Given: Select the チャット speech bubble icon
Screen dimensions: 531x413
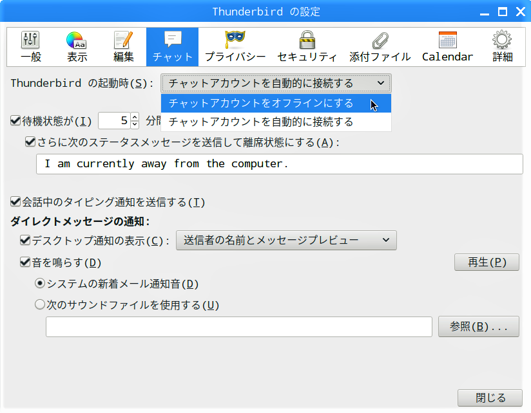Looking at the screenshot, I should [x=172, y=47].
